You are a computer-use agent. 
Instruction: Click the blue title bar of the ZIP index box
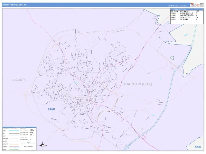coord(187,9)
